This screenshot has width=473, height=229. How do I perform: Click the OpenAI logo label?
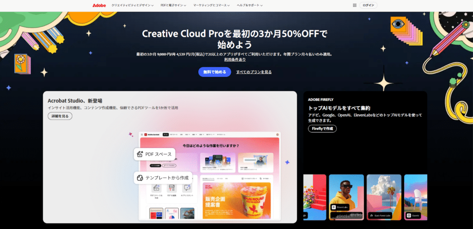(409, 215)
